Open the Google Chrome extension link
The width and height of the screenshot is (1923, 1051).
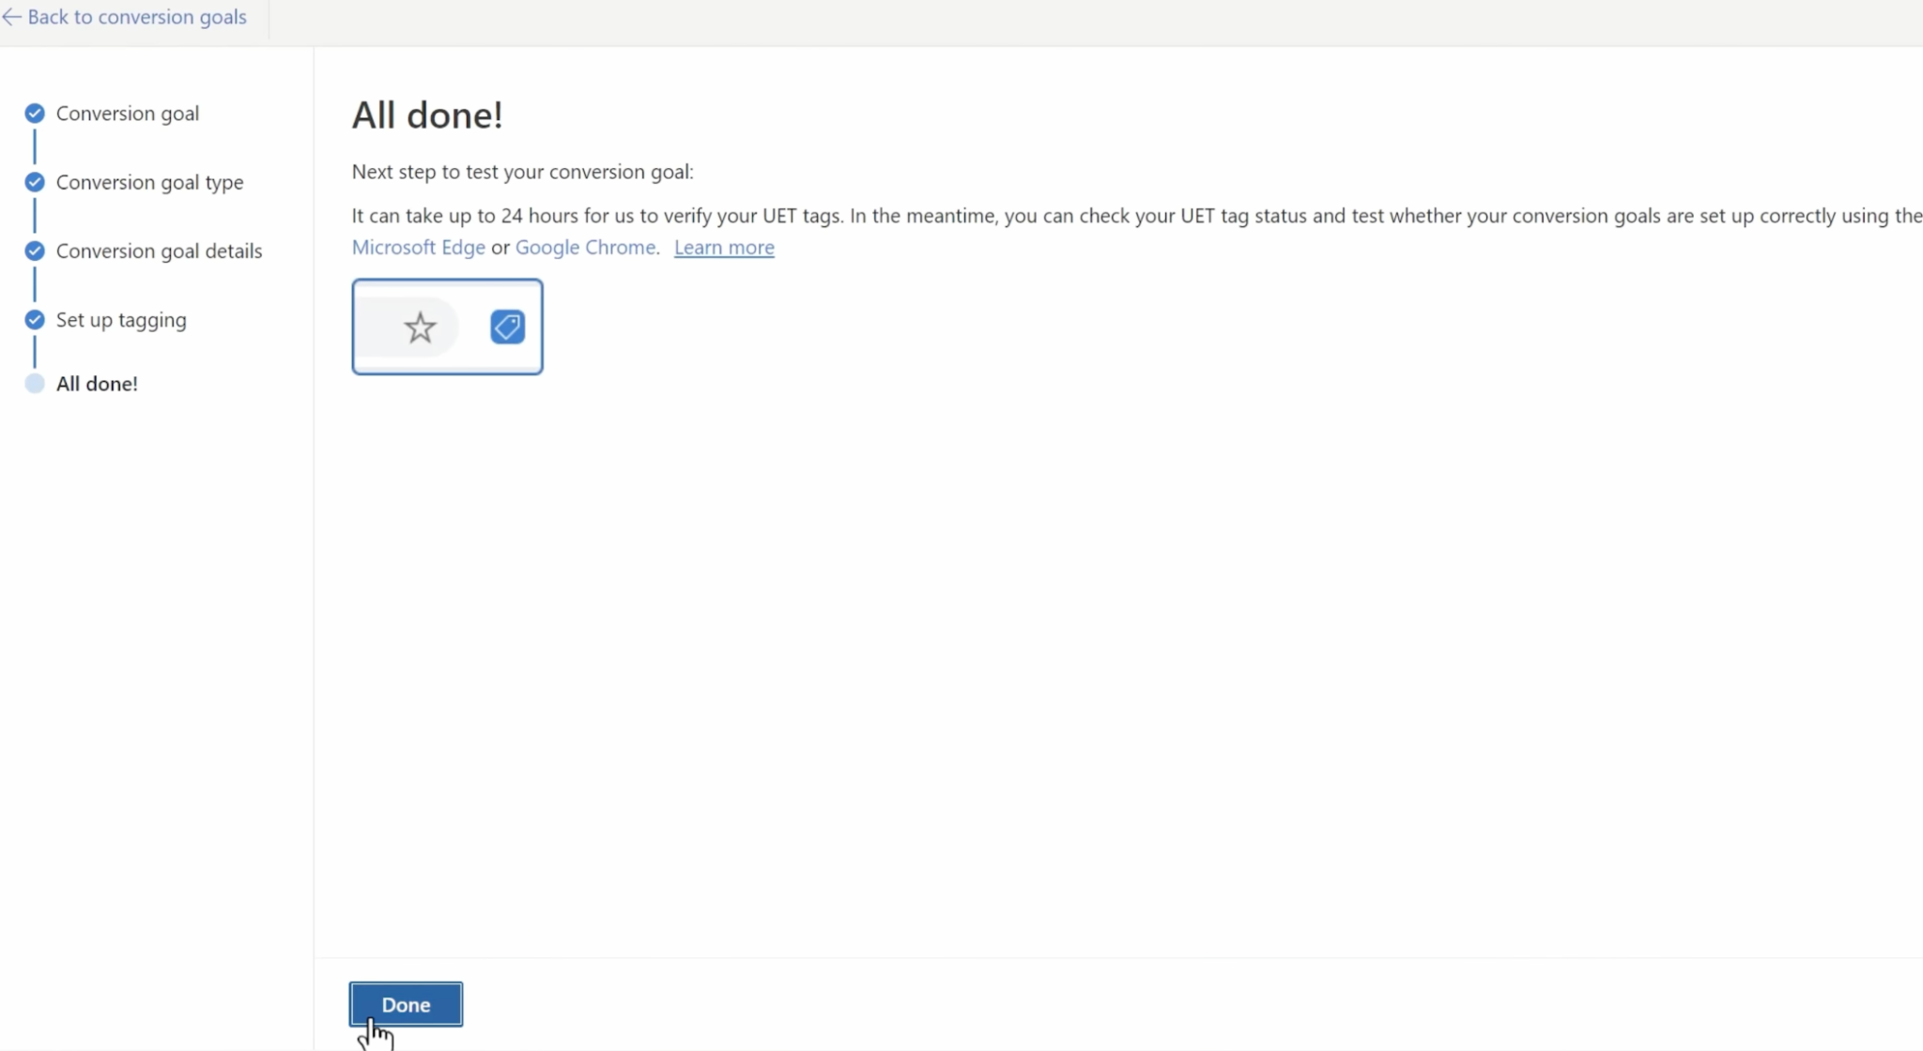[586, 247]
